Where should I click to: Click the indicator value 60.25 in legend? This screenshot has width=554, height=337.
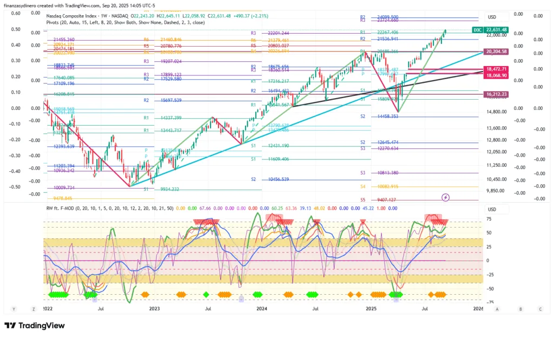277,208
